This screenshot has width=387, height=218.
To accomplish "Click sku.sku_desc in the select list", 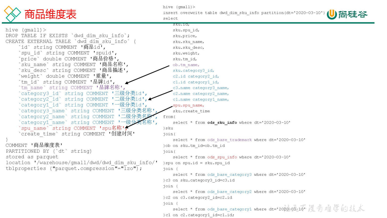I will pos(189,48).
